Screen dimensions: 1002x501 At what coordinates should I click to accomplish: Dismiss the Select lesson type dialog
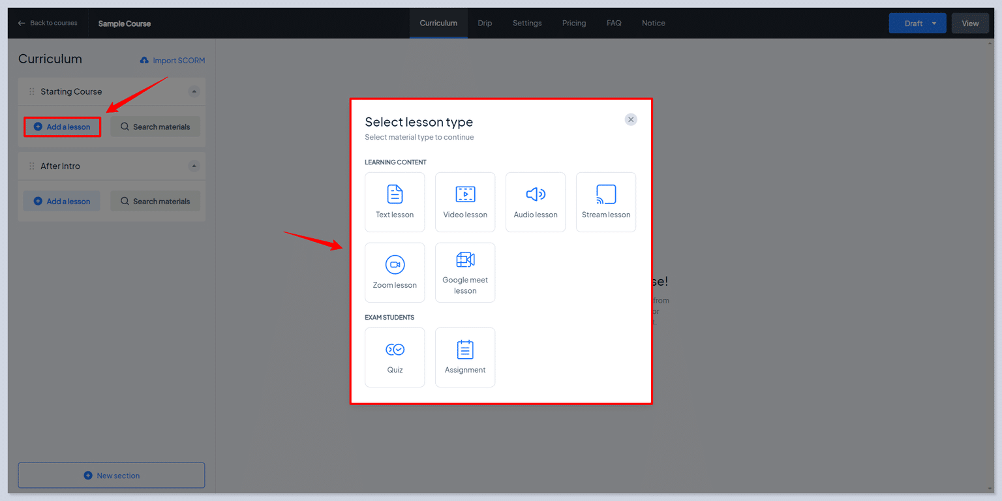click(x=631, y=119)
